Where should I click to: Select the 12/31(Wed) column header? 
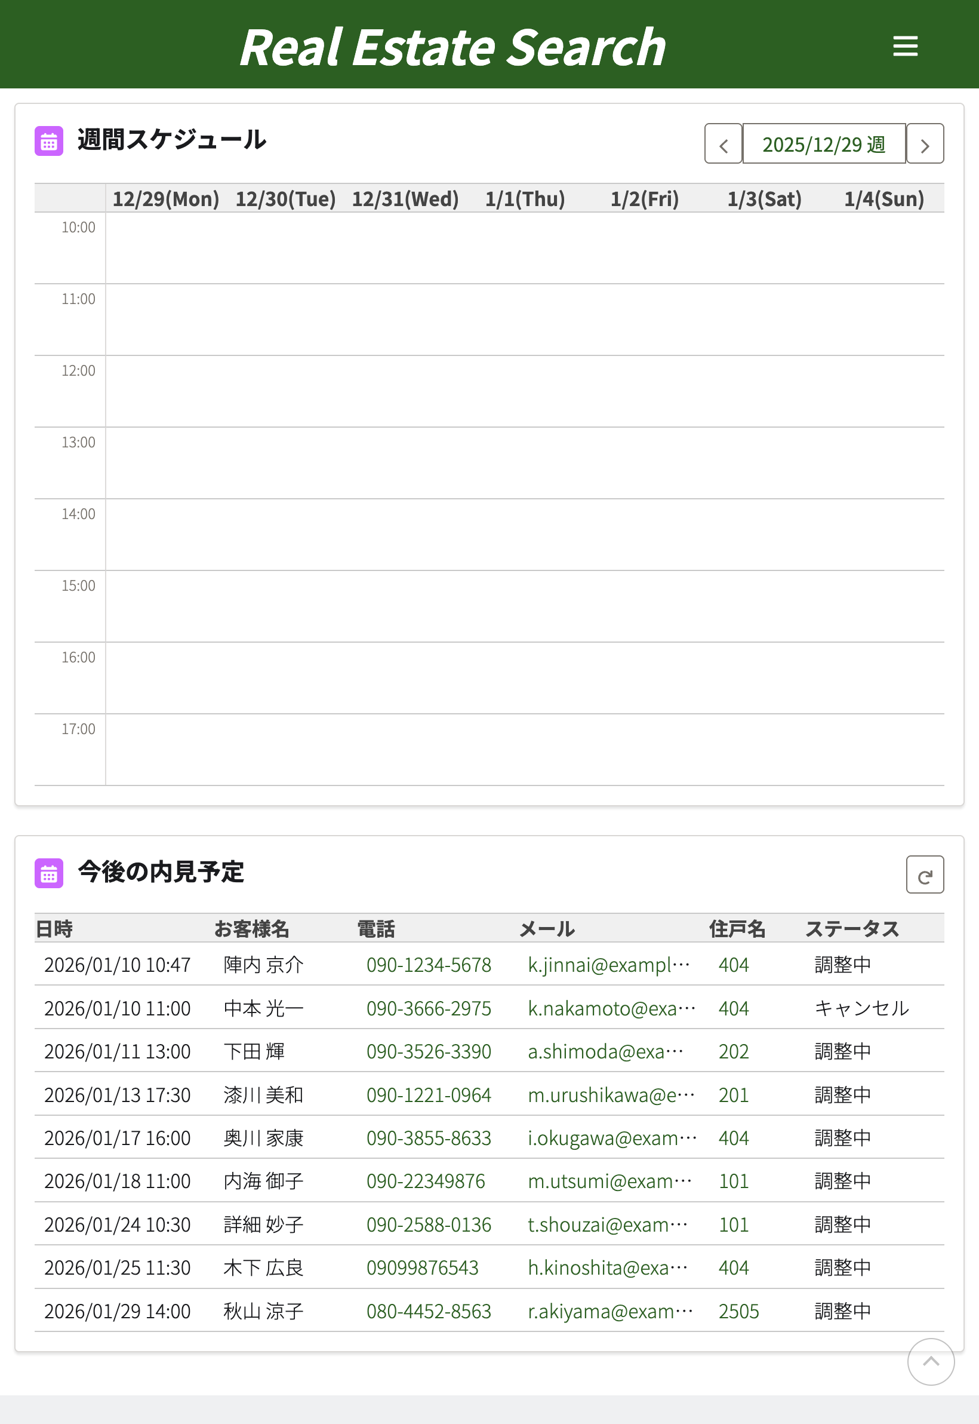click(x=405, y=199)
